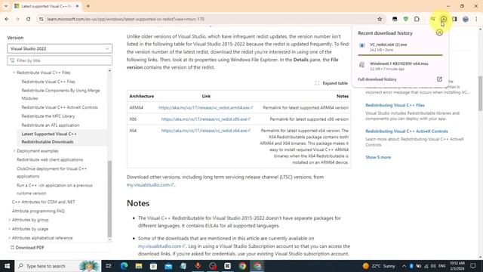Open the Chrome profile avatar

coord(466,19)
